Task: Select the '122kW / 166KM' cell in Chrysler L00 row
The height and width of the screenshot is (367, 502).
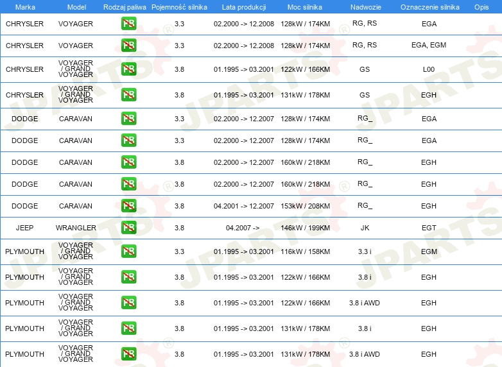Action: pyautogui.click(x=306, y=69)
